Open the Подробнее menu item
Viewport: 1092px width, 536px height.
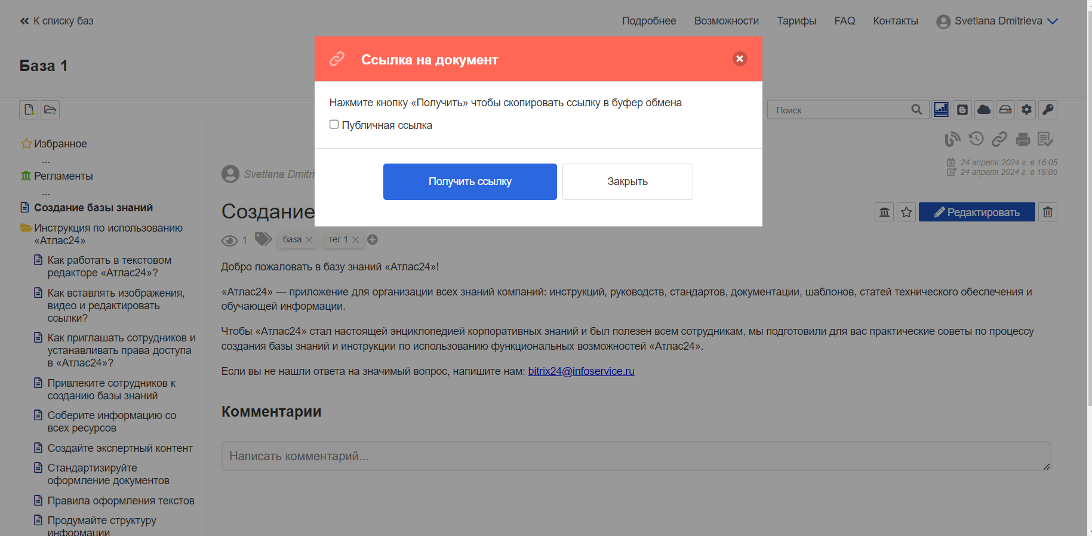coord(649,21)
